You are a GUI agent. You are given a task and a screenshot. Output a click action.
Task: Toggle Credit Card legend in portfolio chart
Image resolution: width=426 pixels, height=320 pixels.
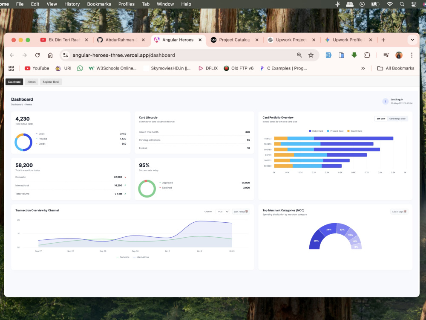coord(355,131)
